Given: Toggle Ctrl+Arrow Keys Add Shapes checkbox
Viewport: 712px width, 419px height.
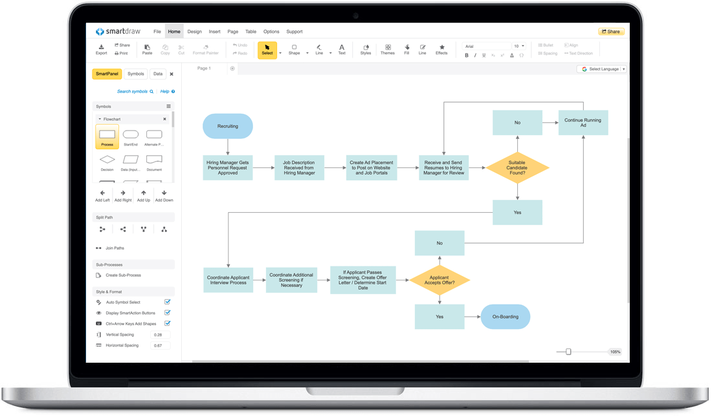Looking at the screenshot, I should (168, 323).
